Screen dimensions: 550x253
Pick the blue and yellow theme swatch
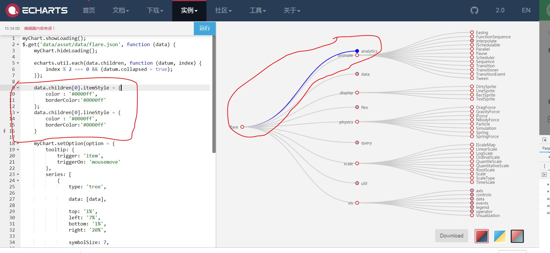click(x=499, y=236)
